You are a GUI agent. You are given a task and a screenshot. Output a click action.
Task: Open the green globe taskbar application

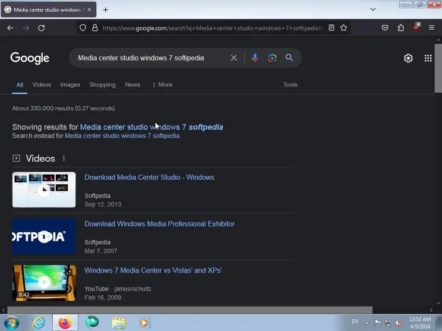click(x=92, y=322)
